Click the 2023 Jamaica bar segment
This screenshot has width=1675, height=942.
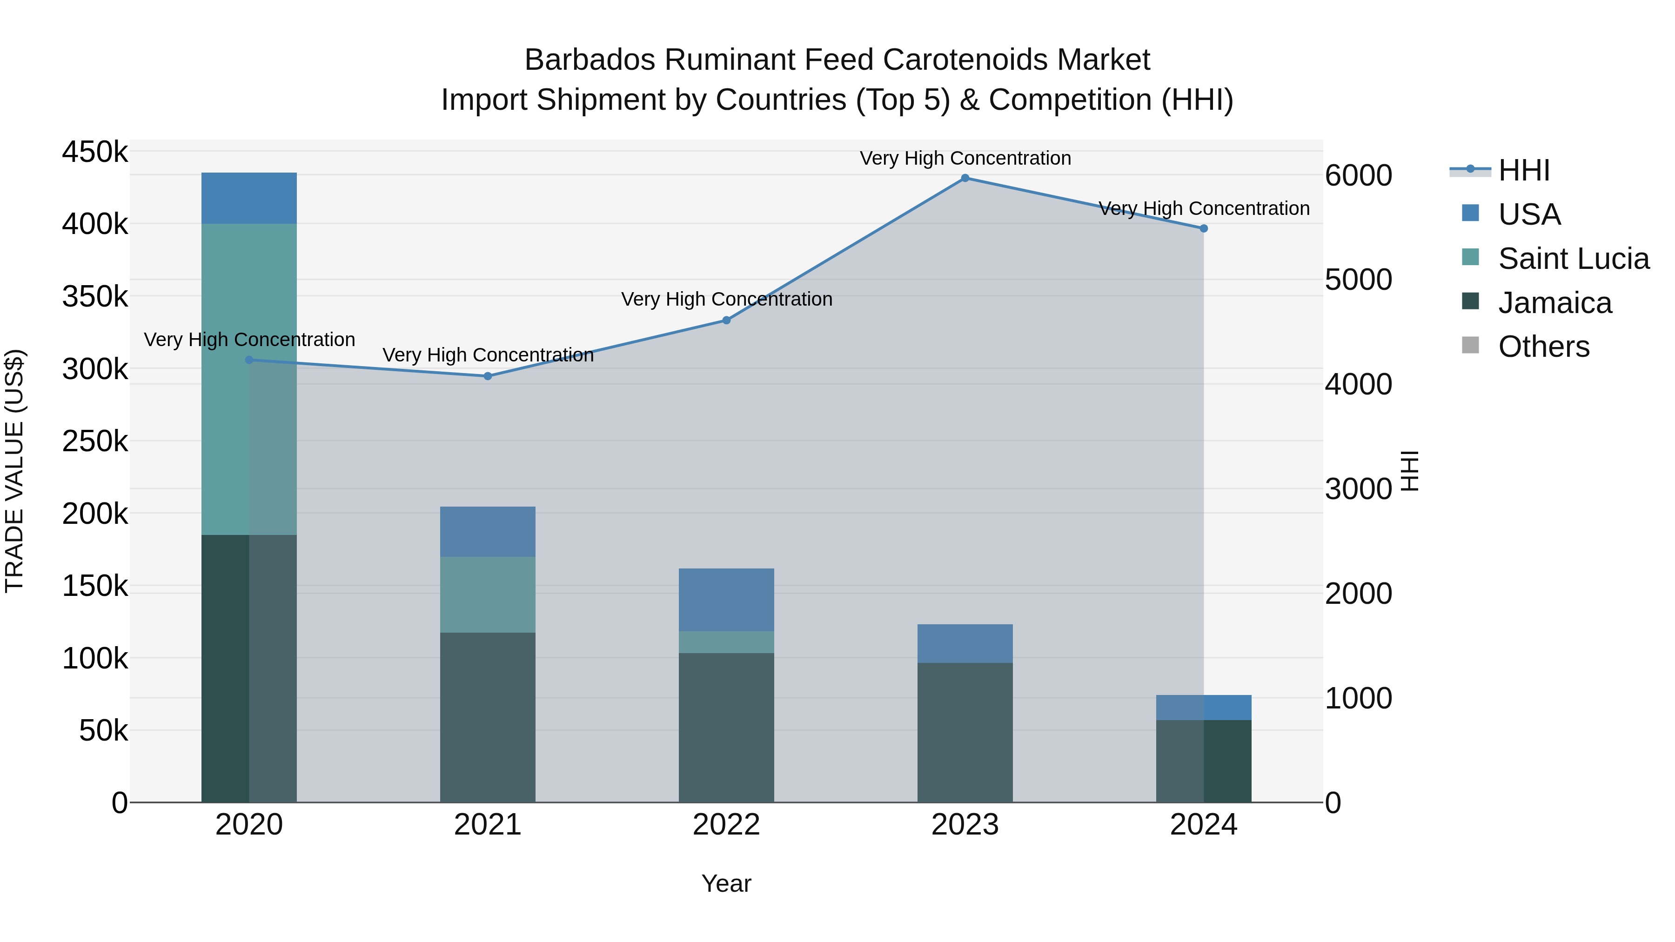coord(965,733)
